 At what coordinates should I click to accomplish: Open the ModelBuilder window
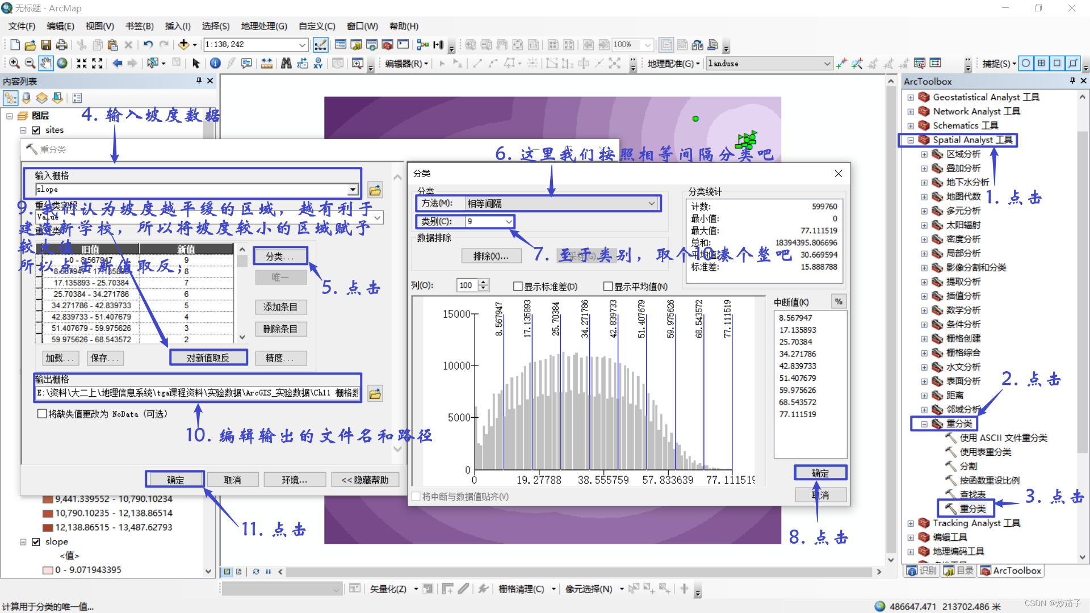coord(422,45)
